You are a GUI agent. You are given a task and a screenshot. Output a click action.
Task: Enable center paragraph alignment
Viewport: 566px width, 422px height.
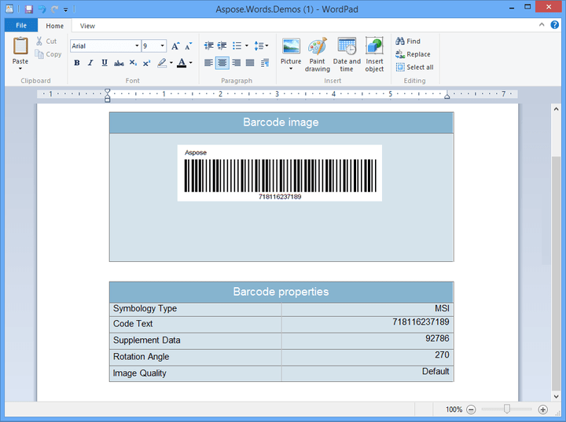tap(222, 63)
